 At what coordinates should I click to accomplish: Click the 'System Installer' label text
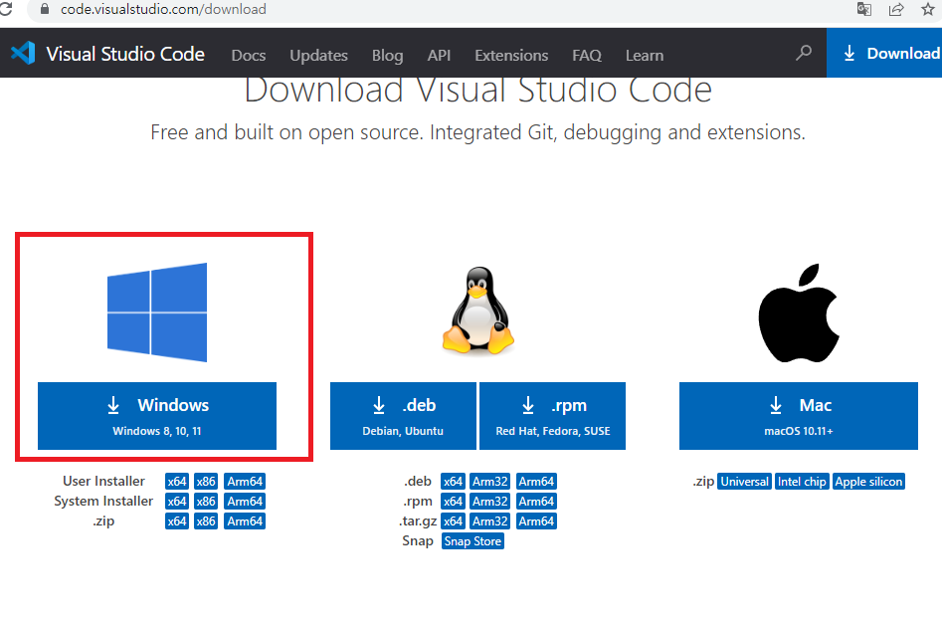(103, 501)
